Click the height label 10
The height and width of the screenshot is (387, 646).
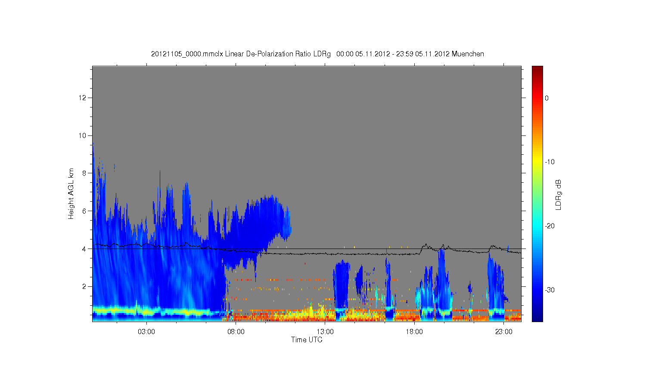point(83,135)
